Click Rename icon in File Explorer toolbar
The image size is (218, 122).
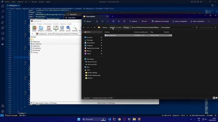113,21
